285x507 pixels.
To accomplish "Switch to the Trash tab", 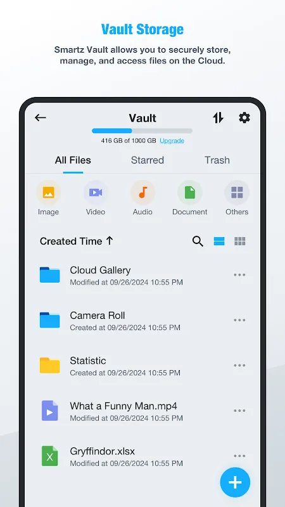I will pos(217,160).
